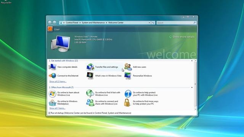Click the address bar root icon

click(61, 23)
